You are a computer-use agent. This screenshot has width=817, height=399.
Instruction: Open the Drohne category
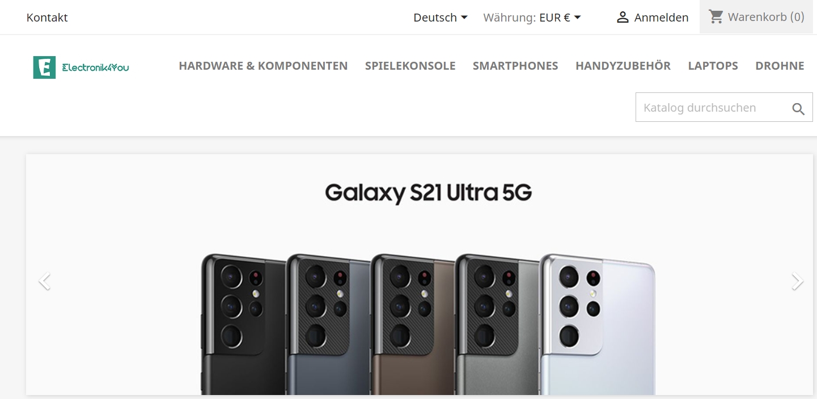[x=780, y=66]
